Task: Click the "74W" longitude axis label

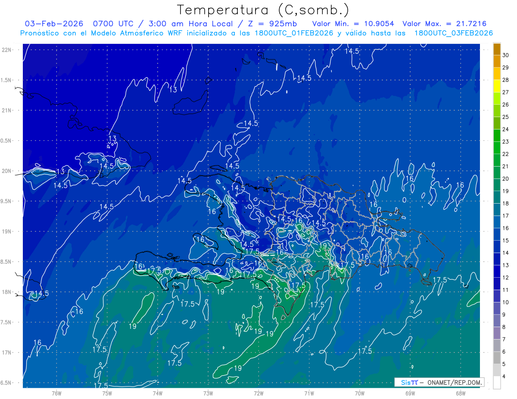Action: tap(157, 393)
